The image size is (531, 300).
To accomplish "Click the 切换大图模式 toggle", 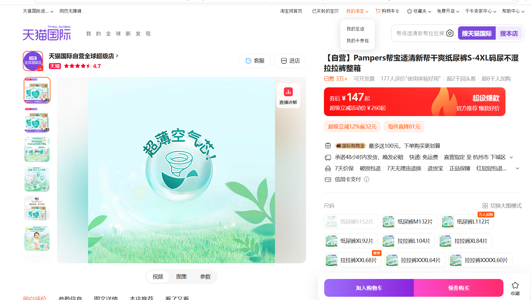I will (x=502, y=206).
